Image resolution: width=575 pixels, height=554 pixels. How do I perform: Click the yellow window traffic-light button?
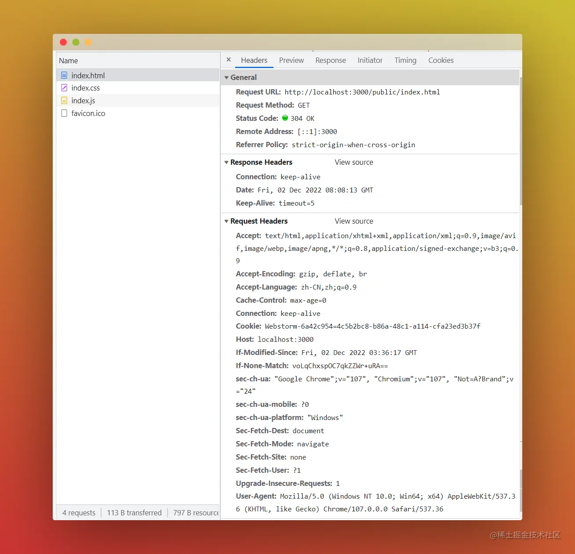(88, 42)
